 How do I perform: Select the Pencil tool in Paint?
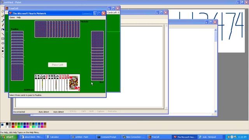pyautogui.click(x=3, y=25)
